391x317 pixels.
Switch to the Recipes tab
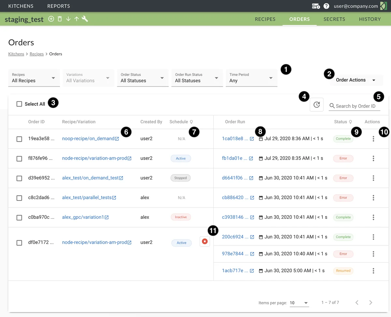265,19
